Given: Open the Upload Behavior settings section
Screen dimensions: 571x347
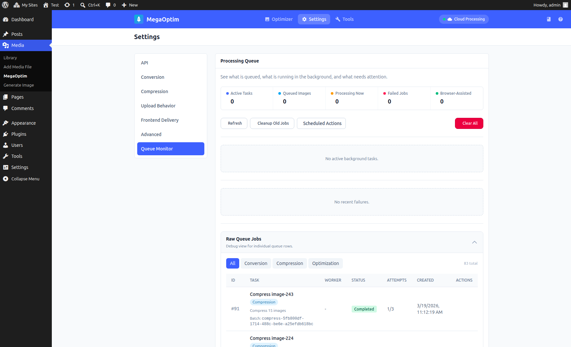Looking at the screenshot, I should pyautogui.click(x=171, y=106).
